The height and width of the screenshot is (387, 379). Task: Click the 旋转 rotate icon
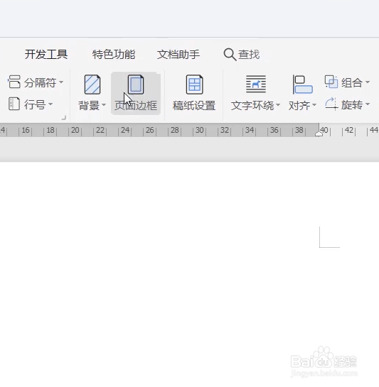[x=331, y=104]
